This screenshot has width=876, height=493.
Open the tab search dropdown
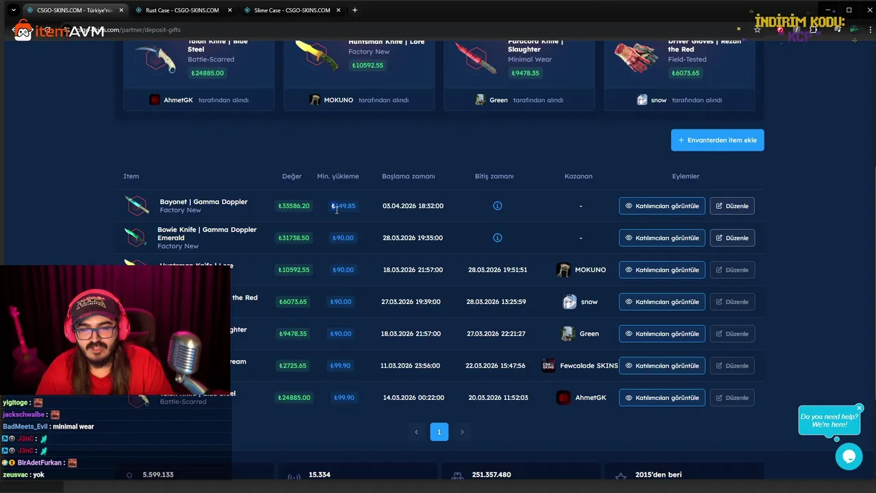pos(13,10)
